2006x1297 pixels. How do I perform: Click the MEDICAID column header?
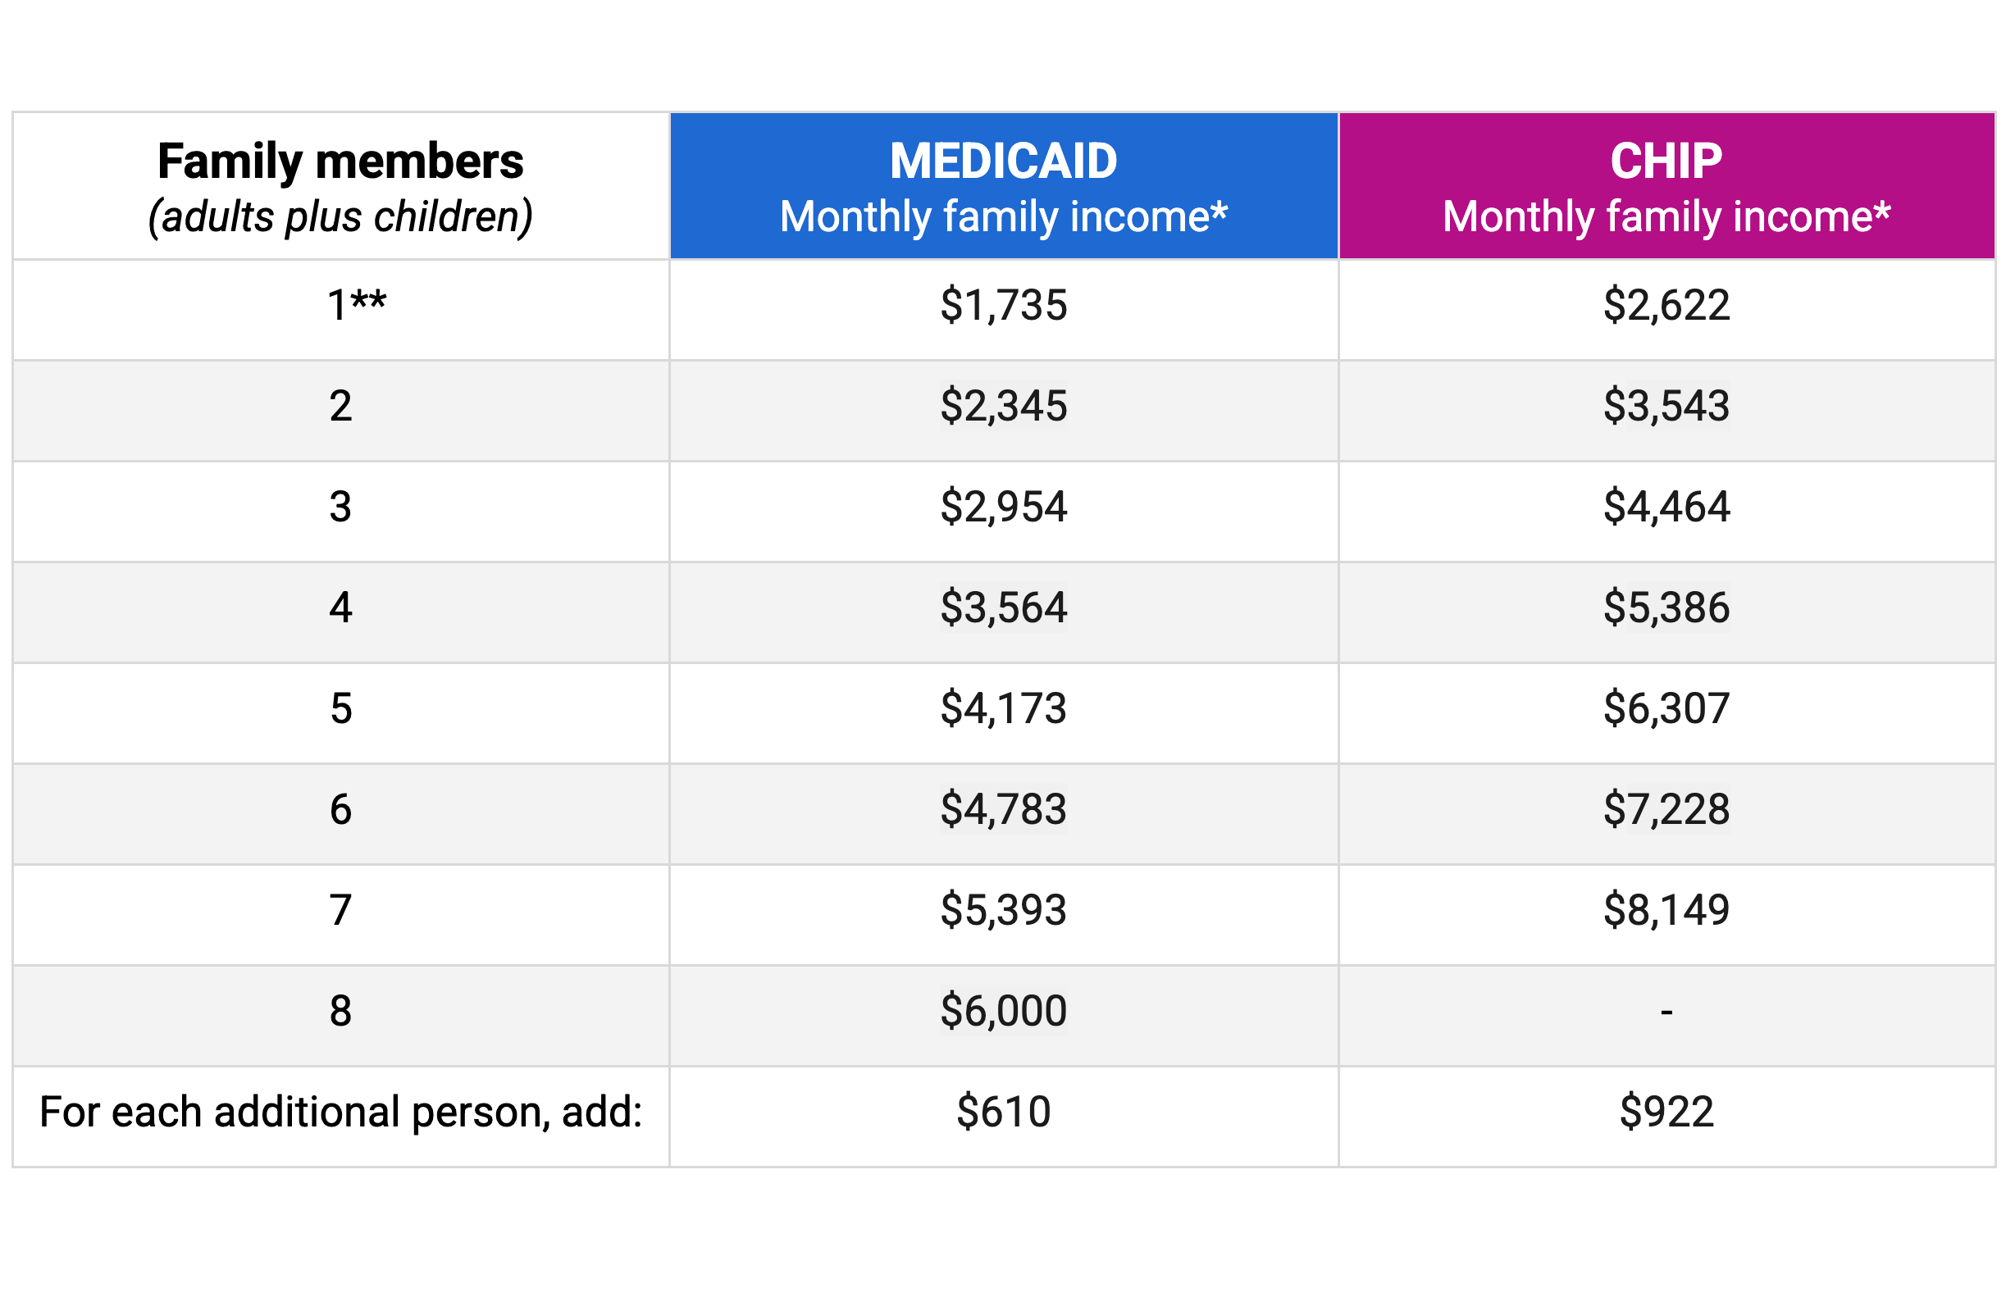pos(1002,185)
